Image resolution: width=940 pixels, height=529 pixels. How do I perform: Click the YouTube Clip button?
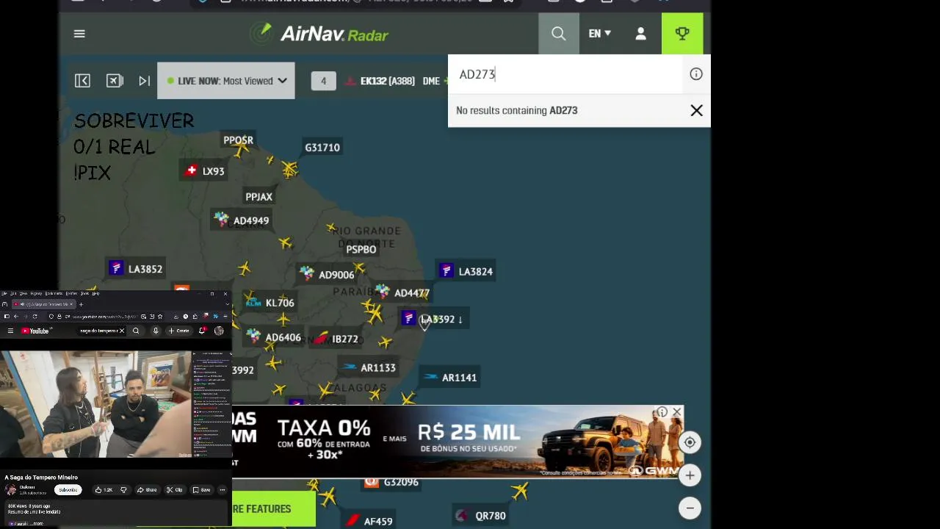[175, 490]
